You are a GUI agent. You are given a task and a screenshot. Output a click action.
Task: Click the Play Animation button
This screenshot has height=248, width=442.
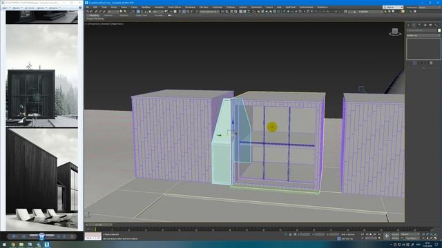click(x=371, y=234)
